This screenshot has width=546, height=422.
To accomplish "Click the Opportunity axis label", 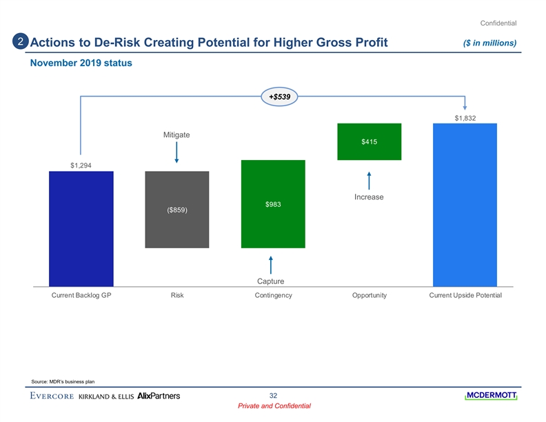I will tap(369, 295).
